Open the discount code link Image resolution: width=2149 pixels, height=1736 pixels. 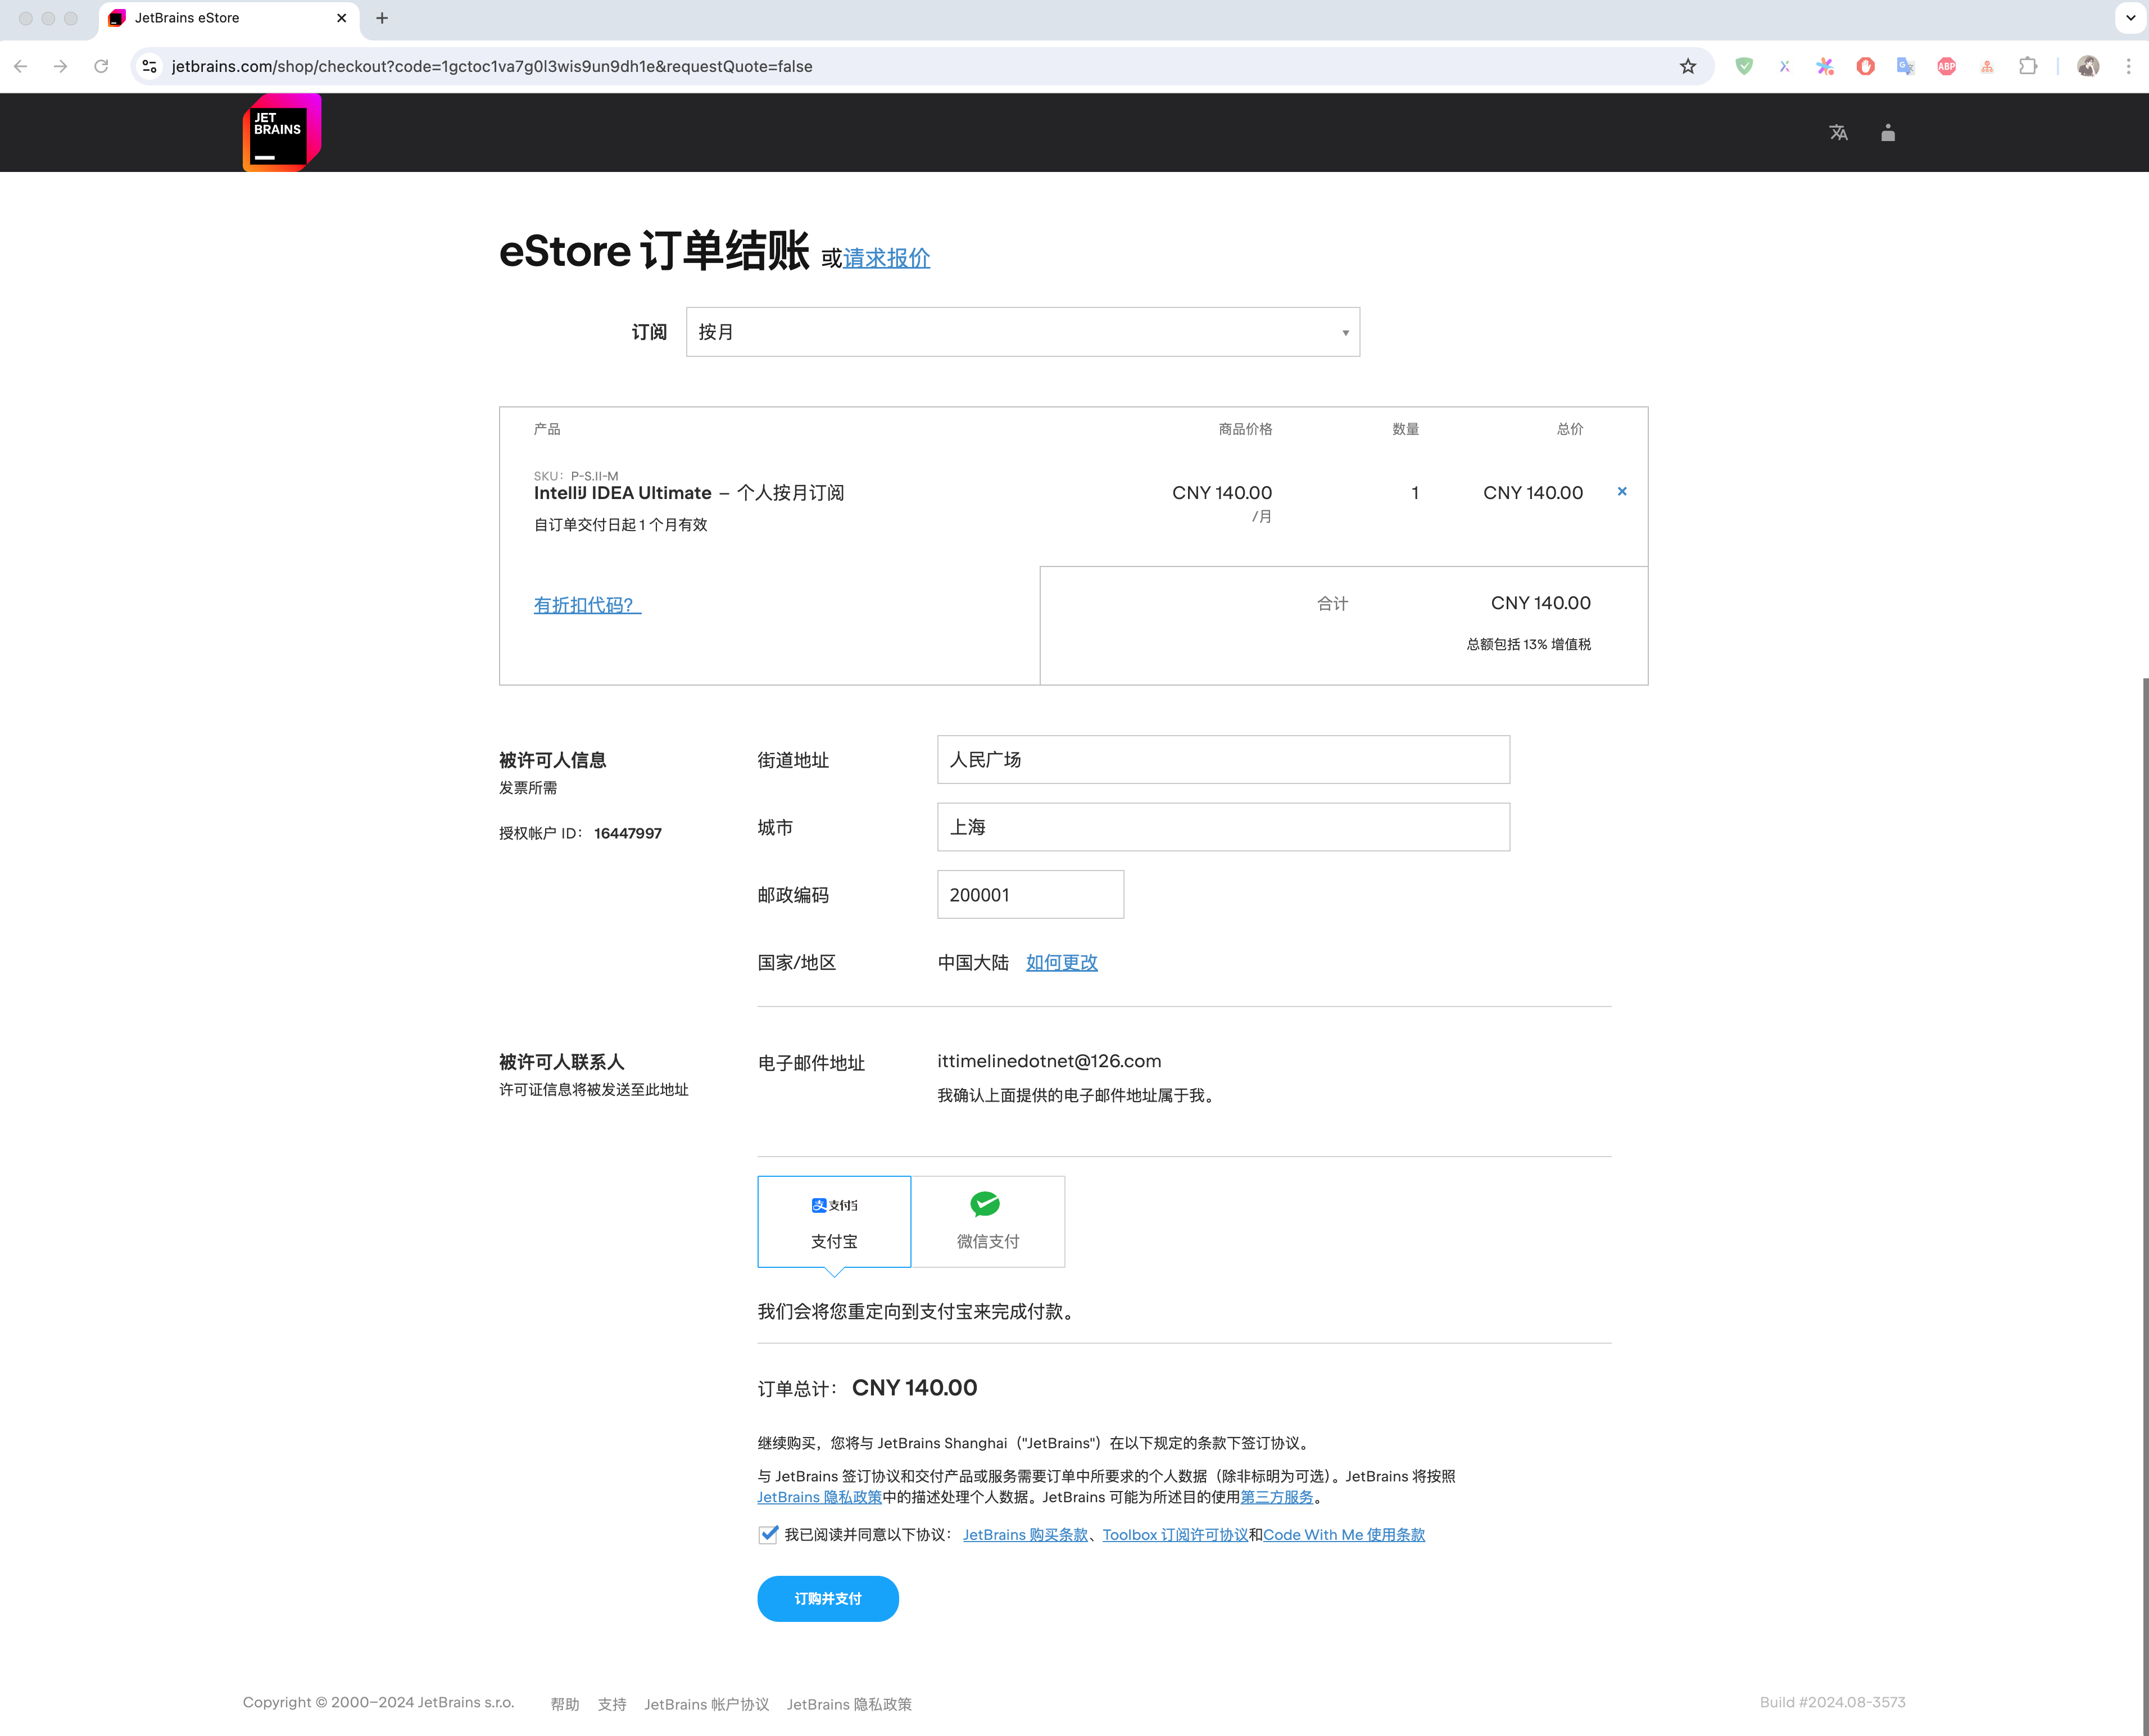[x=587, y=605]
